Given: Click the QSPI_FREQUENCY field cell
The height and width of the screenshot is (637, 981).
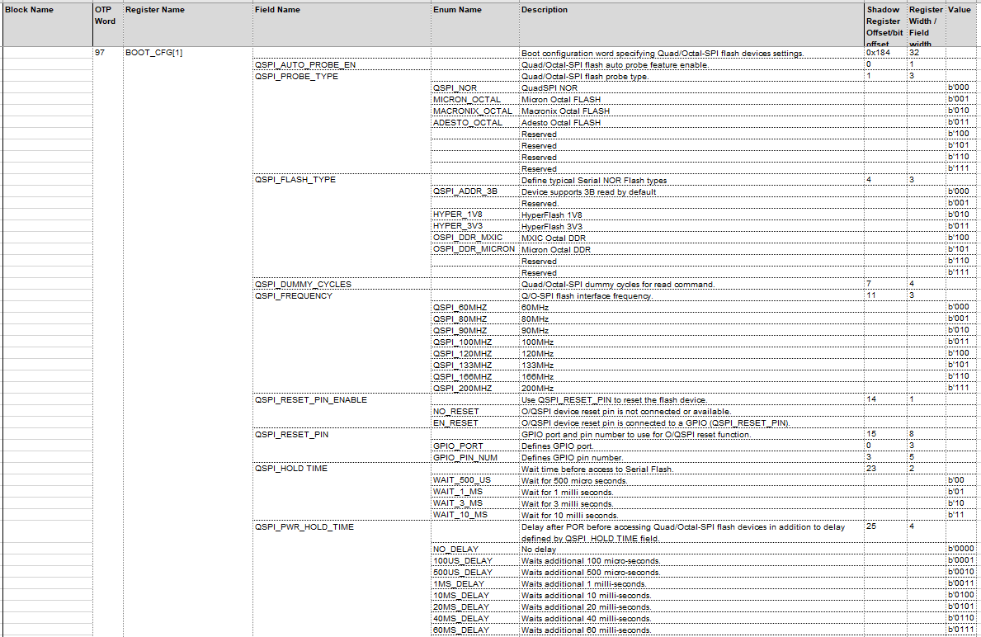Looking at the screenshot, I should tap(342, 296).
